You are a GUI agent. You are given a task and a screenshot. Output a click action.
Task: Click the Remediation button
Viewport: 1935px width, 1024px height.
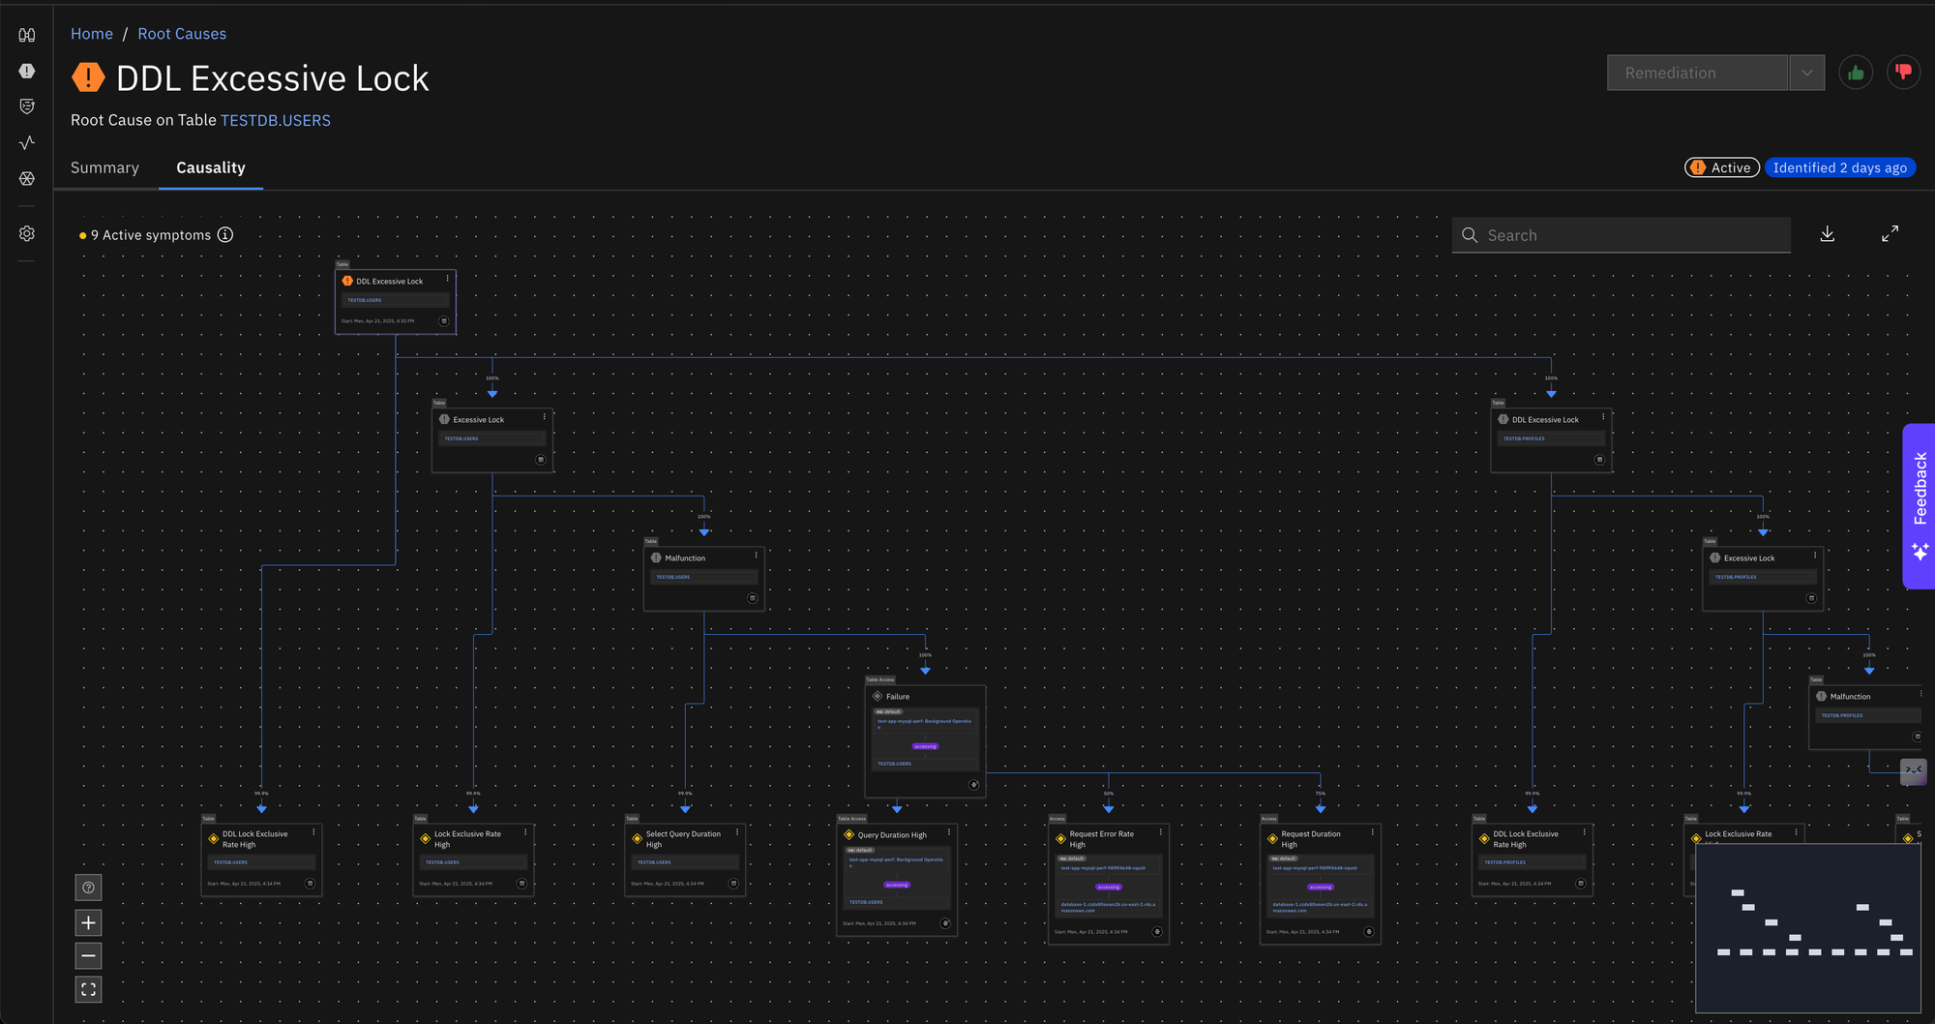point(1697,73)
